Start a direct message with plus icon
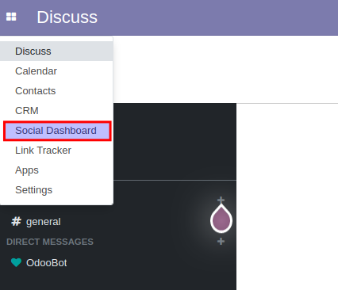The width and height of the screenshot is (338, 290). click(x=221, y=241)
